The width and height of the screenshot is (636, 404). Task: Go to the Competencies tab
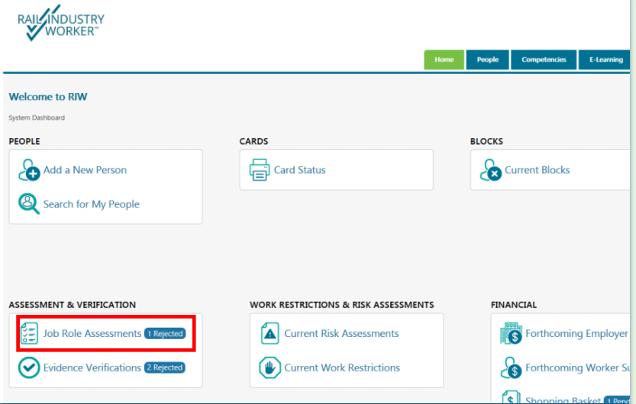click(x=544, y=59)
